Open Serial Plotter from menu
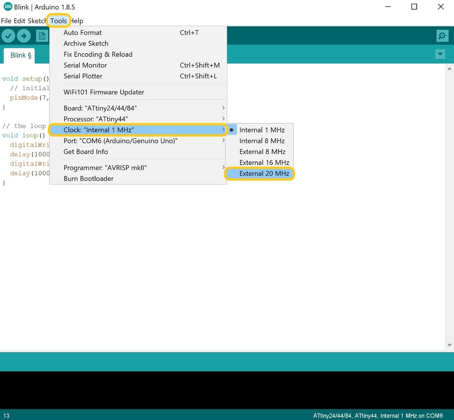The width and height of the screenshot is (454, 420). tap(138, 76)
